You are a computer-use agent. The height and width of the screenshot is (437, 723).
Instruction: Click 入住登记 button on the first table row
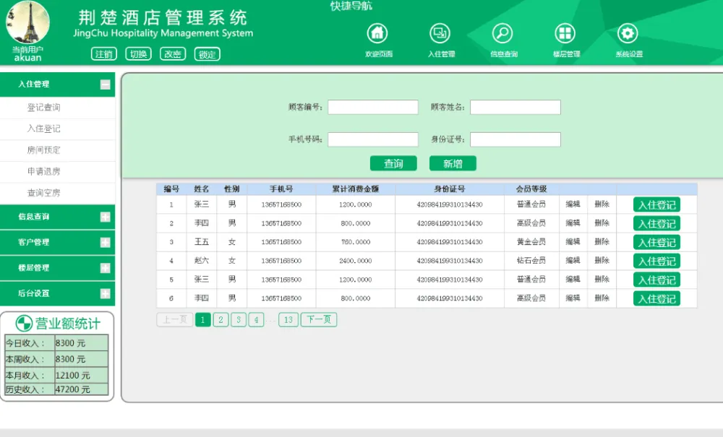click(x=656, y=204)
